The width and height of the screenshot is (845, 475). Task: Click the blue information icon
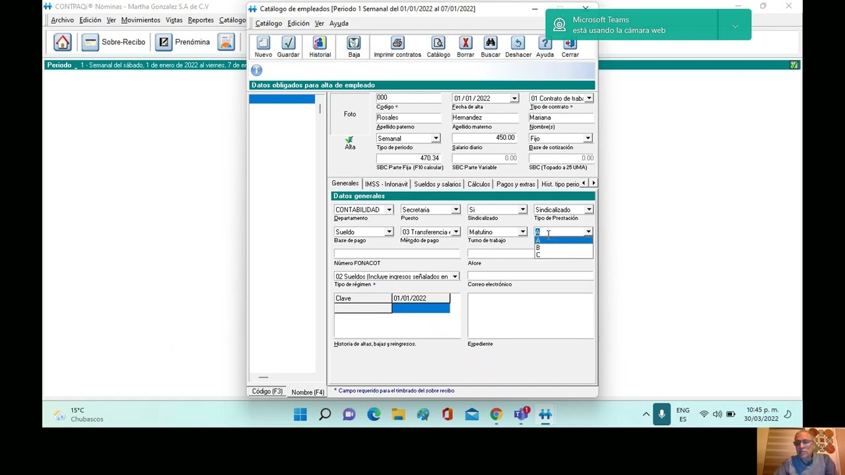[x=256, y=71]
